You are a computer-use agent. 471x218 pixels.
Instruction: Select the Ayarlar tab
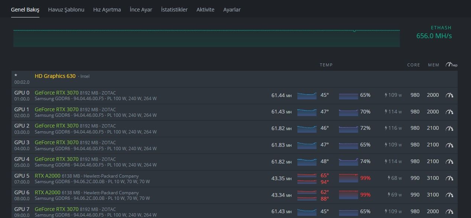232,10
